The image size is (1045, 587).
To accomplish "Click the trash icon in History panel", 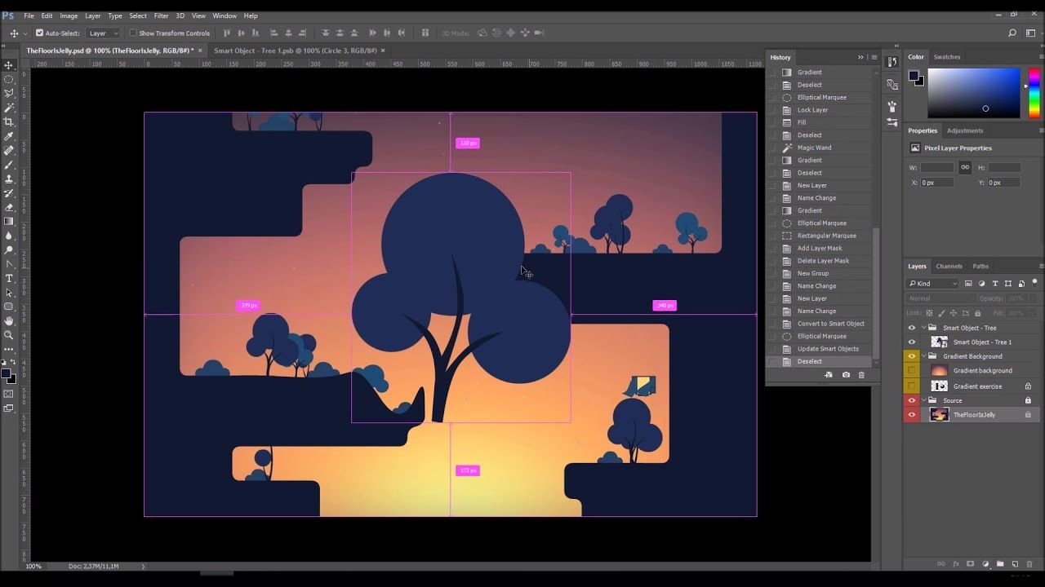I will [x=860, y=375].
